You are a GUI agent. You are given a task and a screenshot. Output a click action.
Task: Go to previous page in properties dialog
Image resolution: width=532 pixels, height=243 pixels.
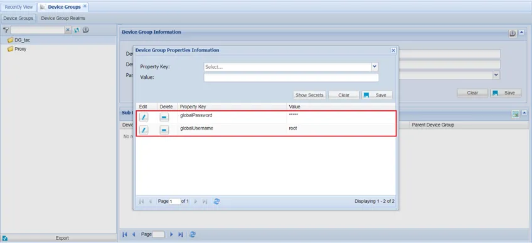pyautogui.click(x=151, y=201)
